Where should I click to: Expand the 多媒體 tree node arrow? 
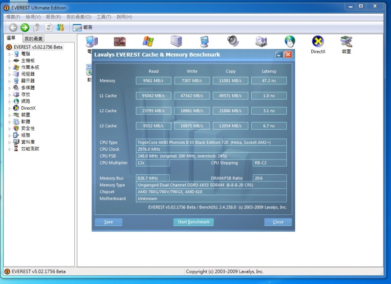click(10, 88)
